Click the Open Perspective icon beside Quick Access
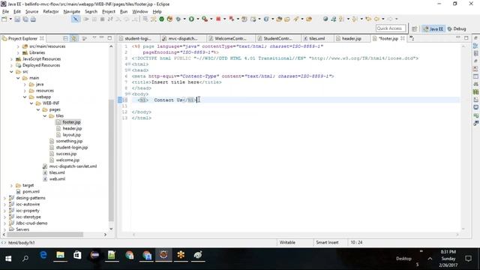Screen dimensions: 480x270 tap(414, 28)
